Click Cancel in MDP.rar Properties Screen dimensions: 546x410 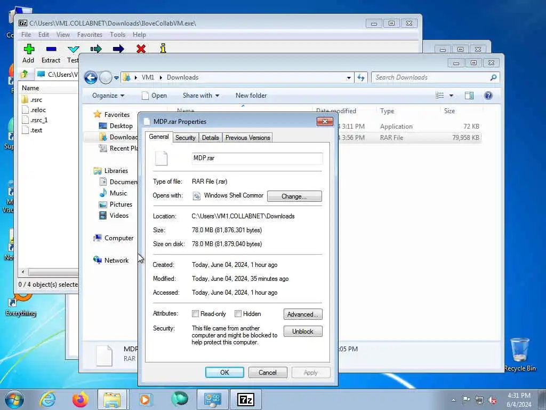(268, 372)
